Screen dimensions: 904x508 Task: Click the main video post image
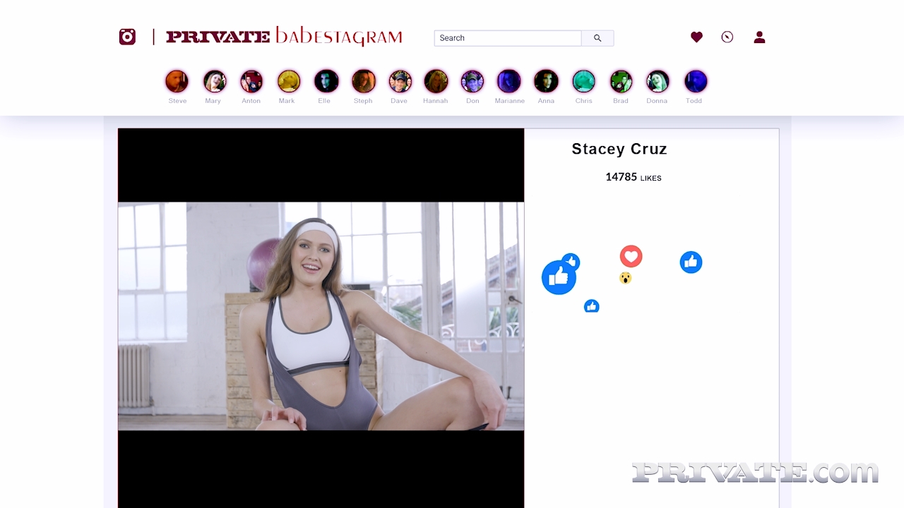[321, 316]
